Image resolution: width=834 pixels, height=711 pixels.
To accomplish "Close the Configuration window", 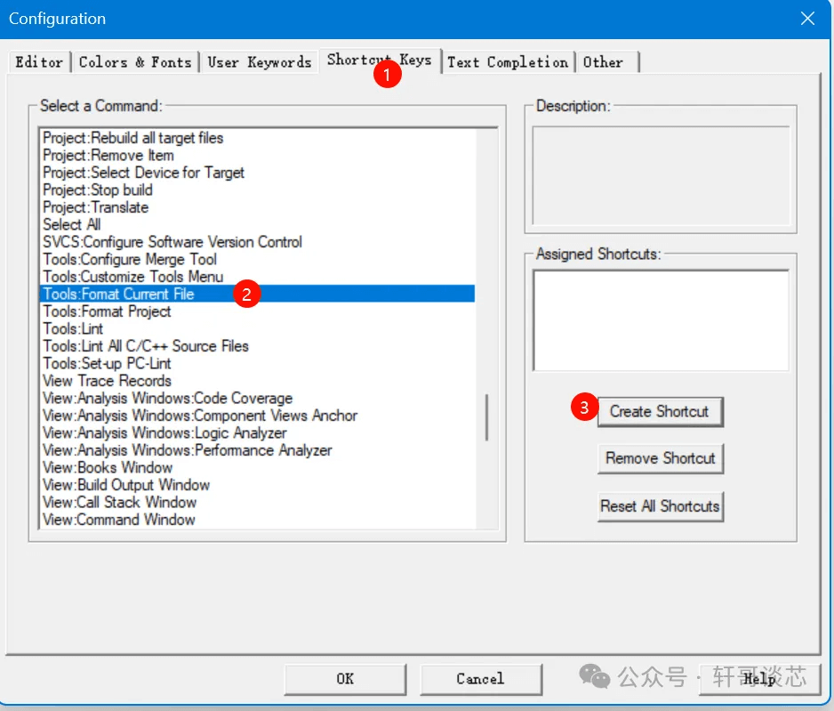I will pyautogui.click(x=807, y=19).
